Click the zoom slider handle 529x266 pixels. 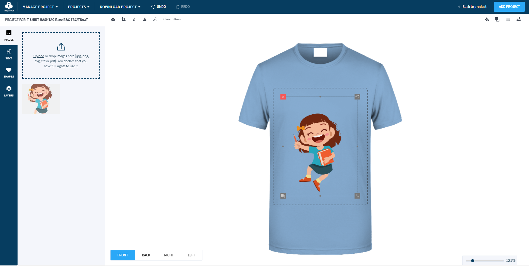click(x=472, y=261)
